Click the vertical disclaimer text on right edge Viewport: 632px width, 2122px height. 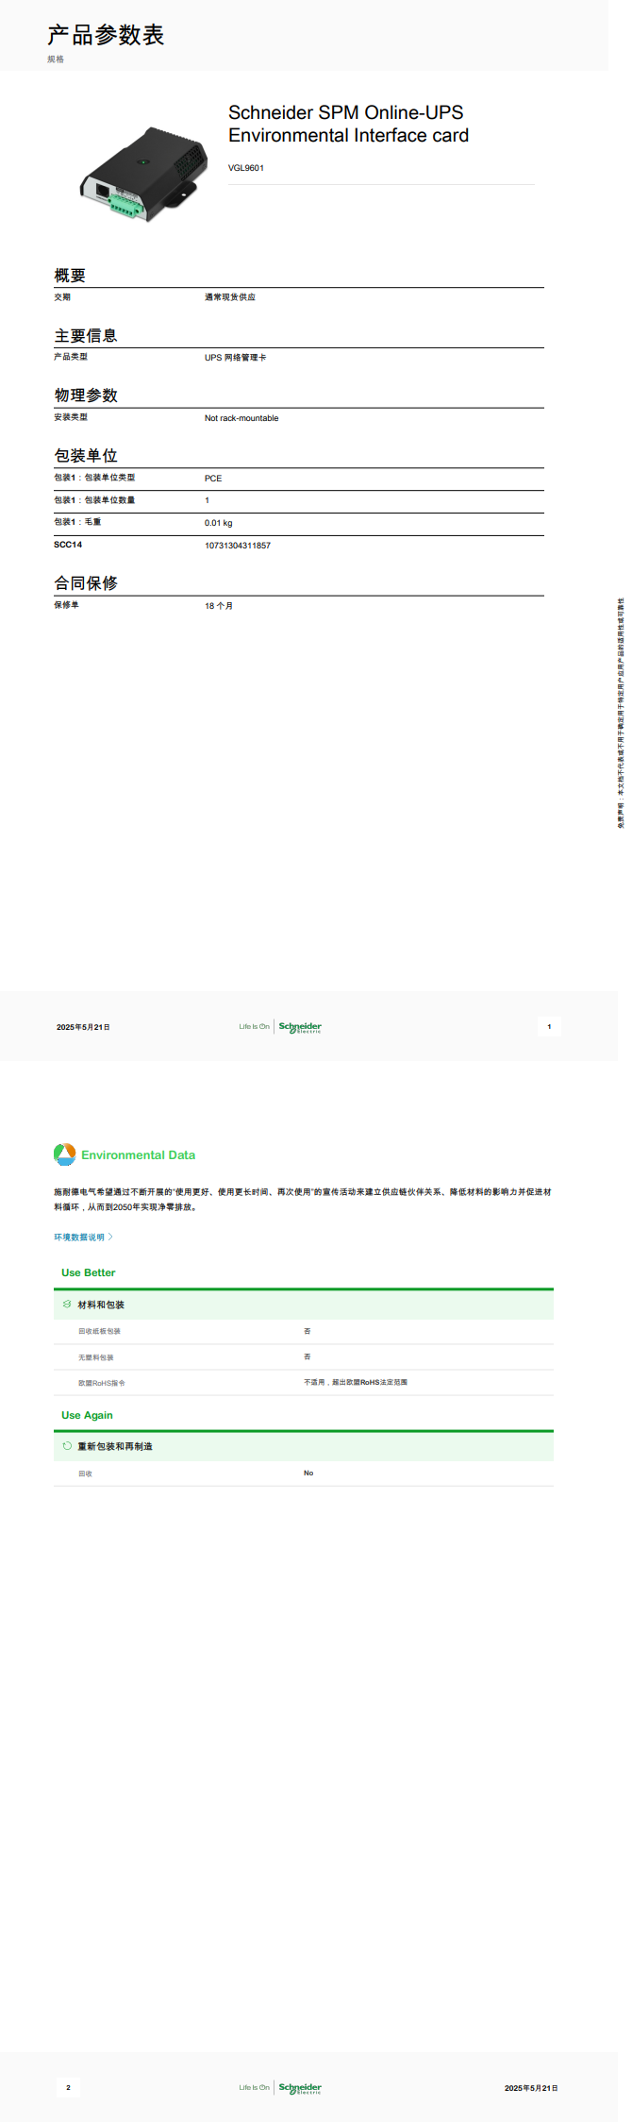[621, 713]
